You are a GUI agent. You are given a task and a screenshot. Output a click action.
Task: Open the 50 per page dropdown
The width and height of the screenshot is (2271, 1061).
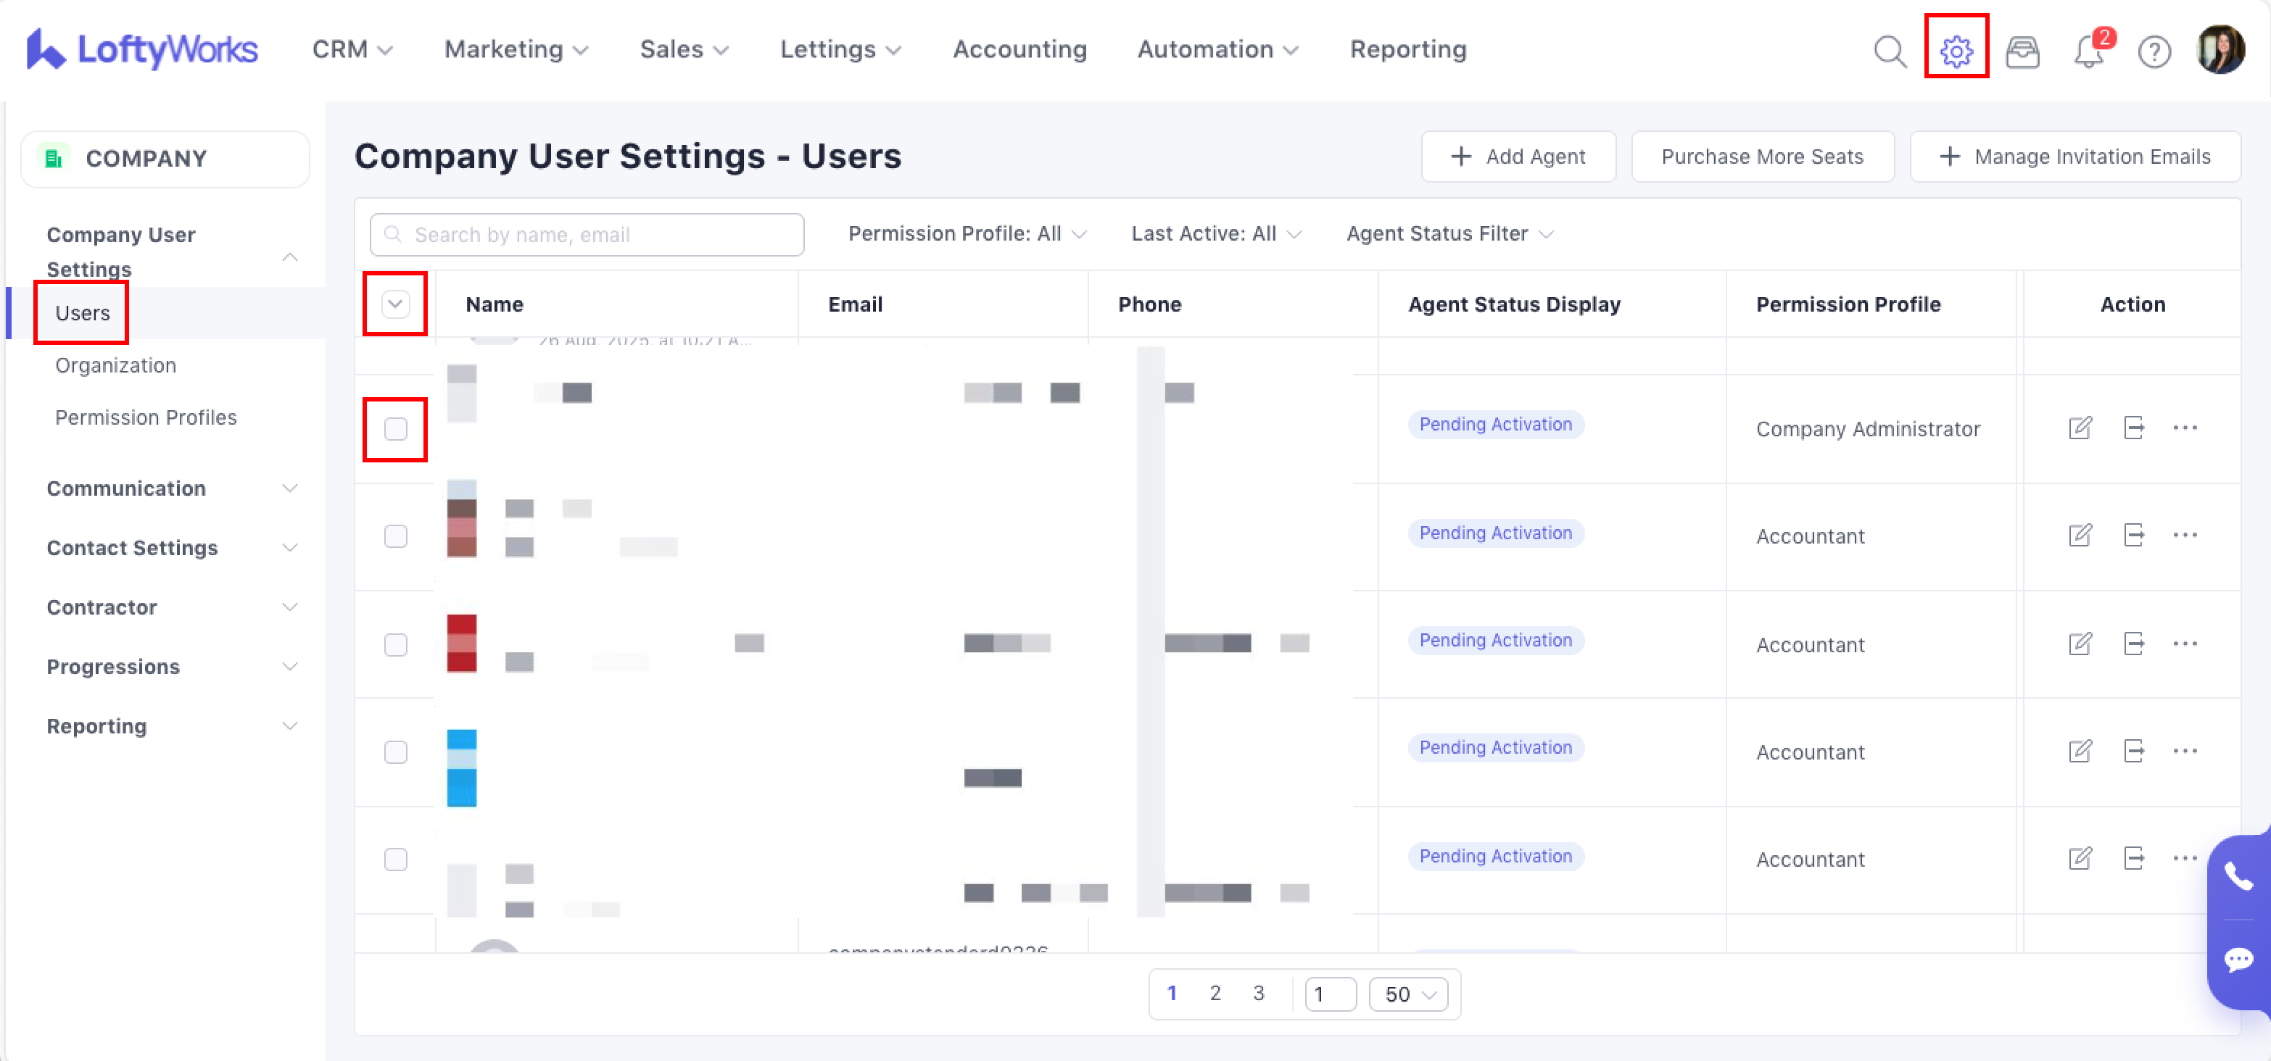[1408, 994]
